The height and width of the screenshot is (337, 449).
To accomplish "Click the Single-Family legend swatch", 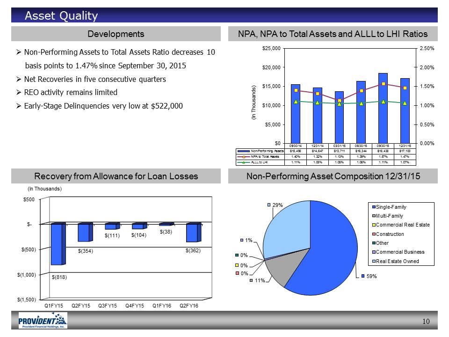I will (374, 207).
